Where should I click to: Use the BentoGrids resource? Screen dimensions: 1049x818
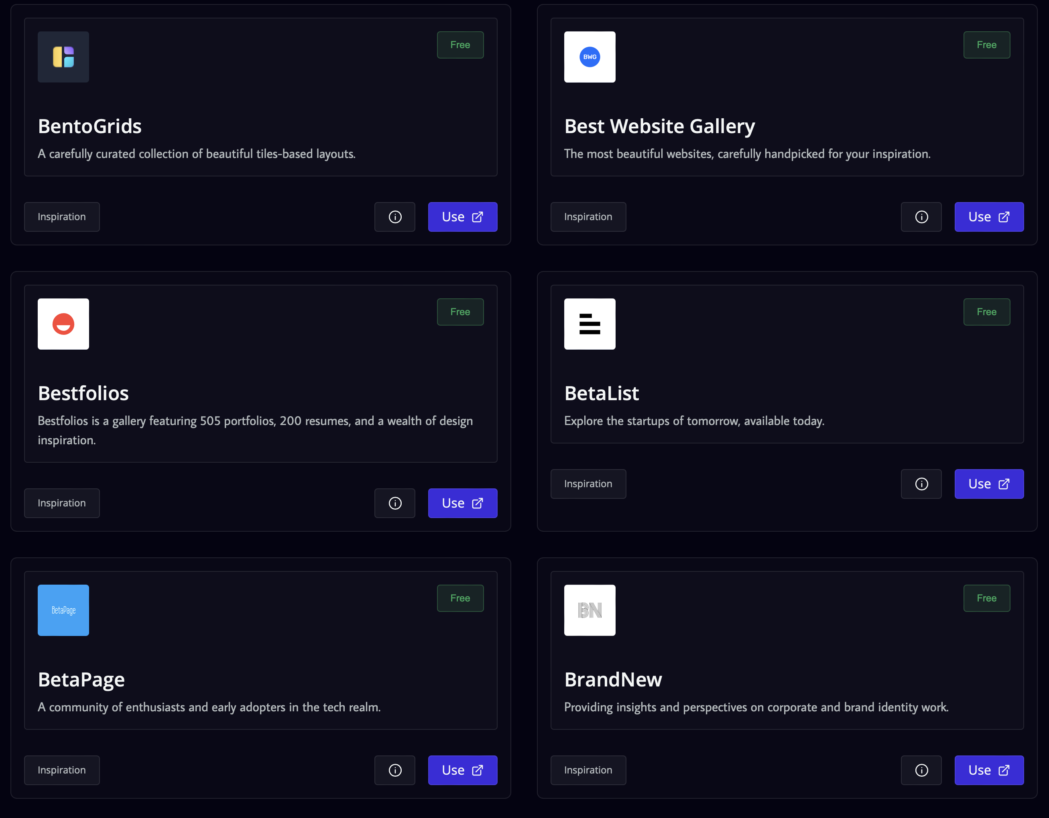click(463, 217)
